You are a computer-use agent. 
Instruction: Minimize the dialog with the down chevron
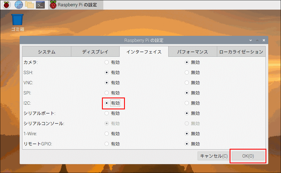click(251, 40)
